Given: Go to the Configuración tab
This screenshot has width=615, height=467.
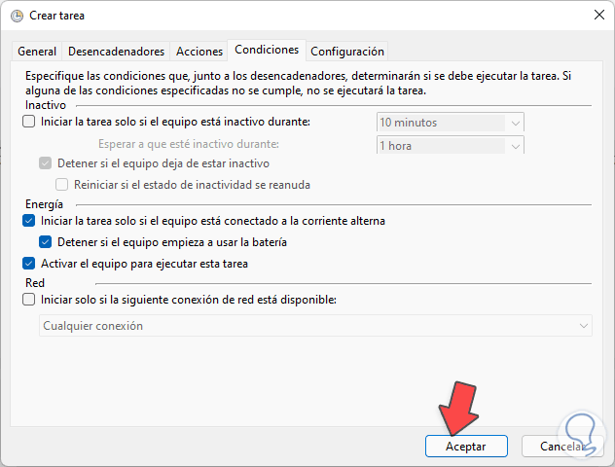Looking at the screenshot, I should pyautogui.click(x=347, y=52).
